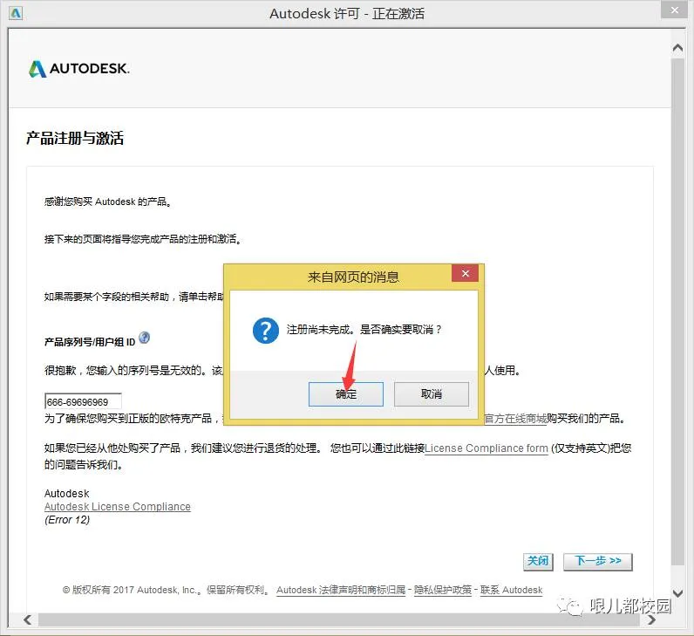
Task: Click the Autodesk logo in the header
Action: click(79, 69)
